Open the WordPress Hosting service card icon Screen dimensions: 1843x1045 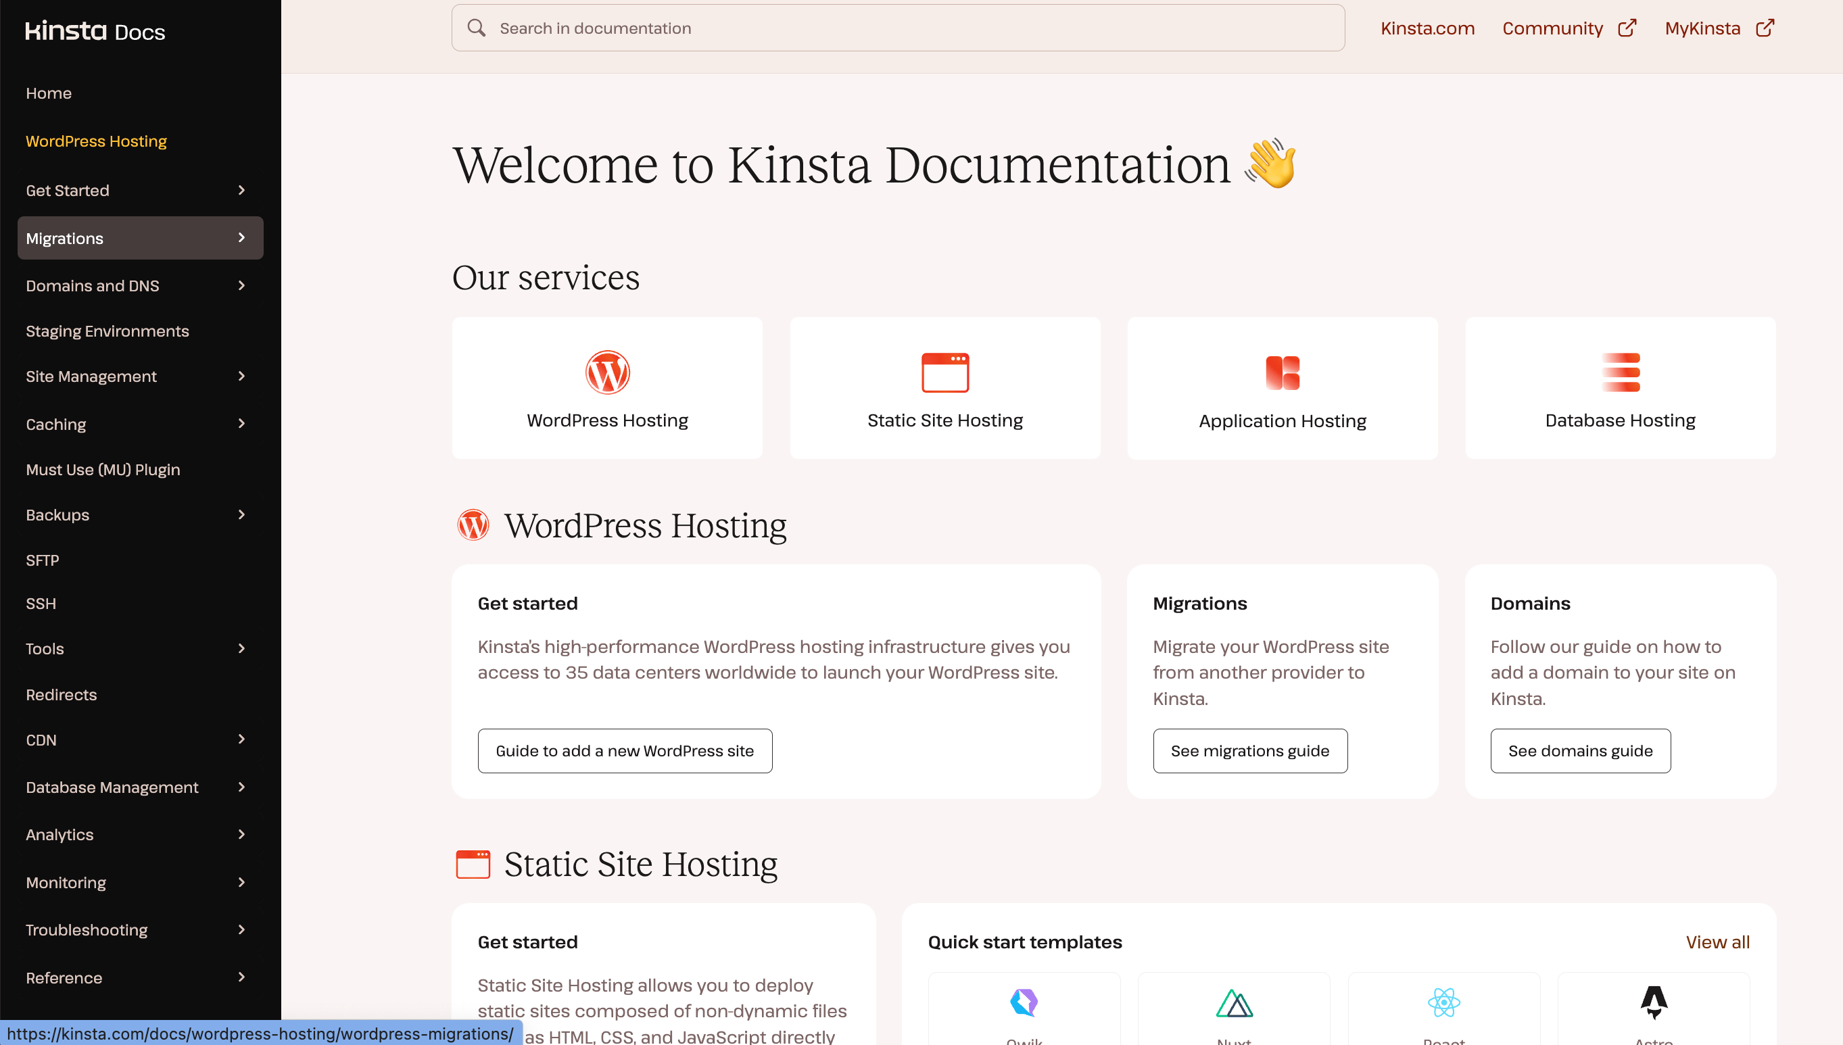607,372
